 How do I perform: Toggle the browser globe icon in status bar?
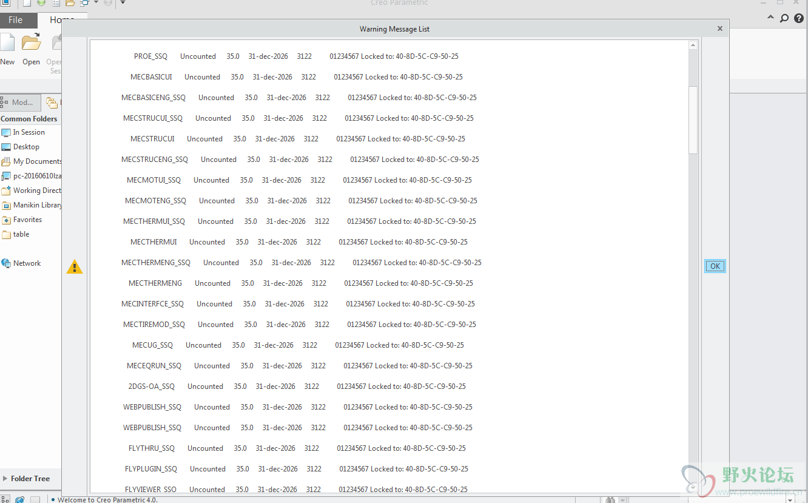tap(20, 499)
